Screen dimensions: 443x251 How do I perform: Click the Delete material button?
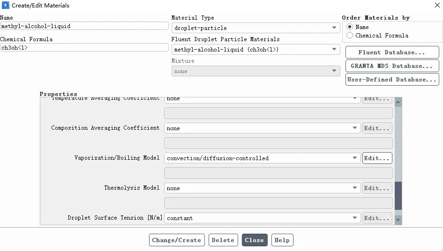(x=223, y=240)
